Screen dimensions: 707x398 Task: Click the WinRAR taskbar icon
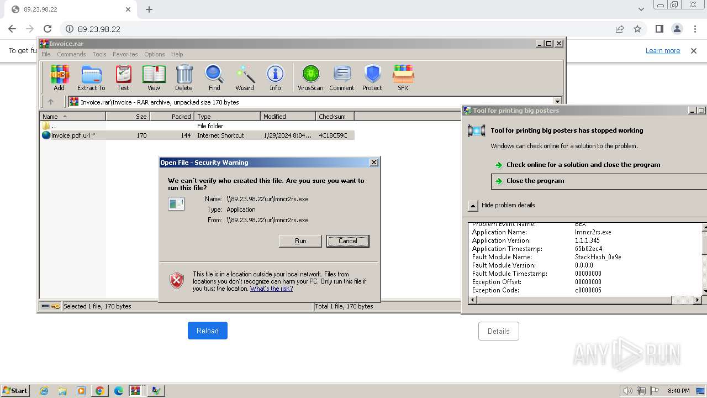[x=136, y=391]
